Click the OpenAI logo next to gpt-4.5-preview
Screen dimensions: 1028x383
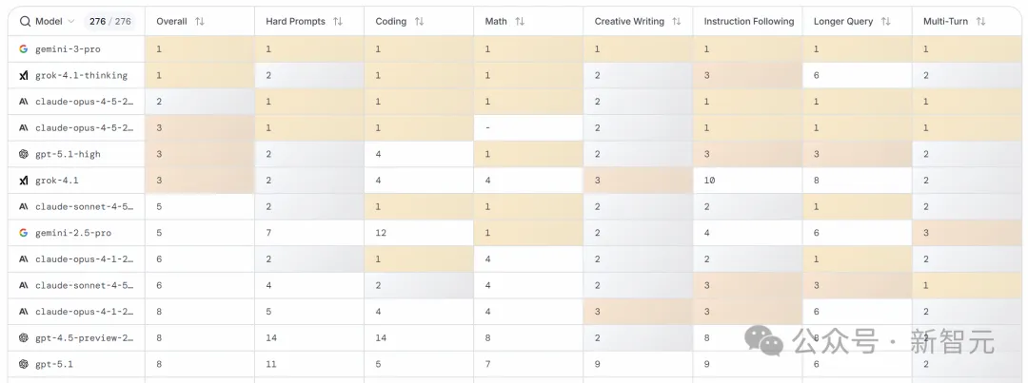pyautogui.click(x=24, y=337)
